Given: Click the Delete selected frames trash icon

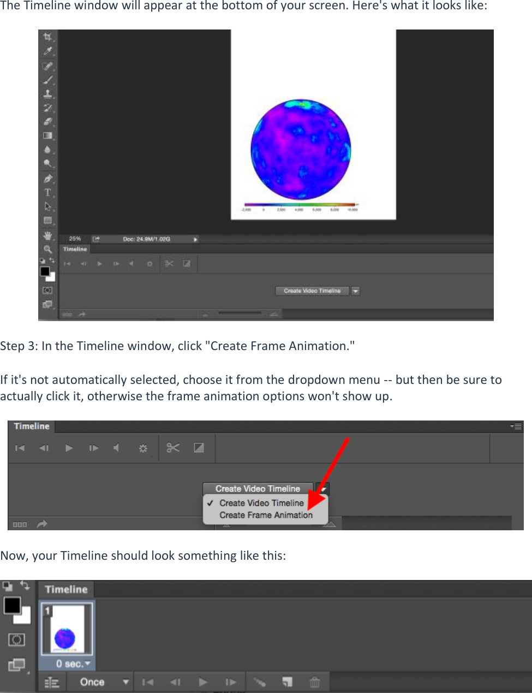Looking at the screenshot, I should [x=314, y=682].
